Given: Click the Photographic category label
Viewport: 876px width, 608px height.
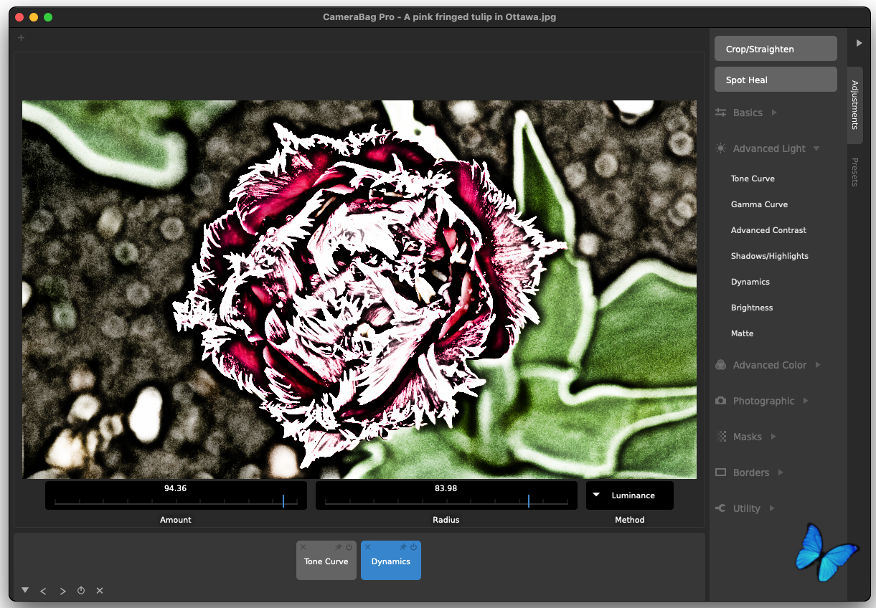Looking at the screenshot, I should pos(764,401).
